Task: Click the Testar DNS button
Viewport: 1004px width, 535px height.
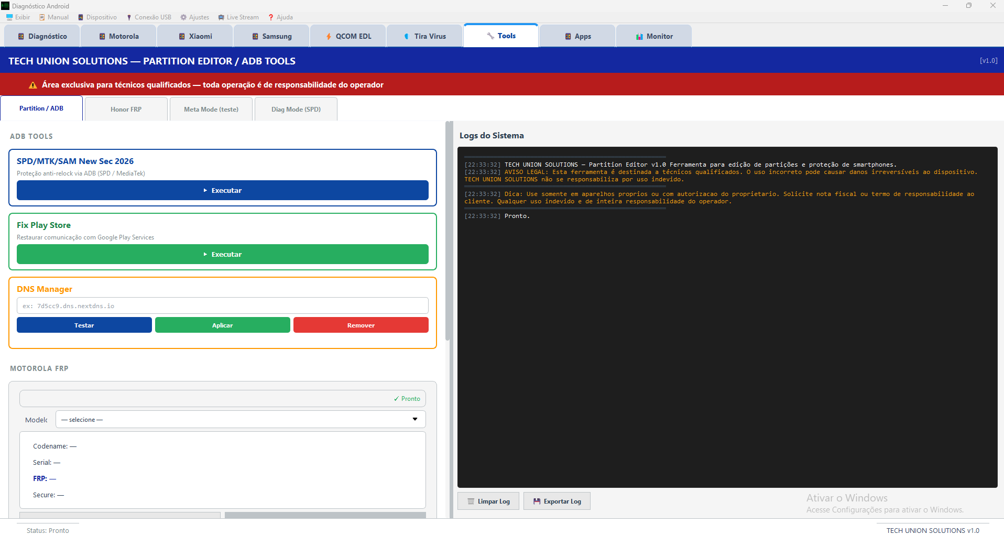Action: (84, 325)
